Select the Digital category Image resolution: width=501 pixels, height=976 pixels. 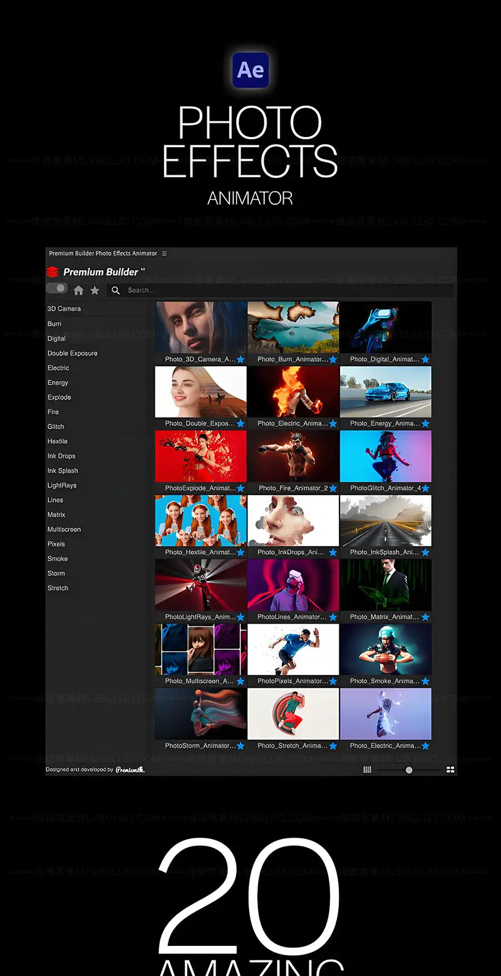tap(56, 339)
